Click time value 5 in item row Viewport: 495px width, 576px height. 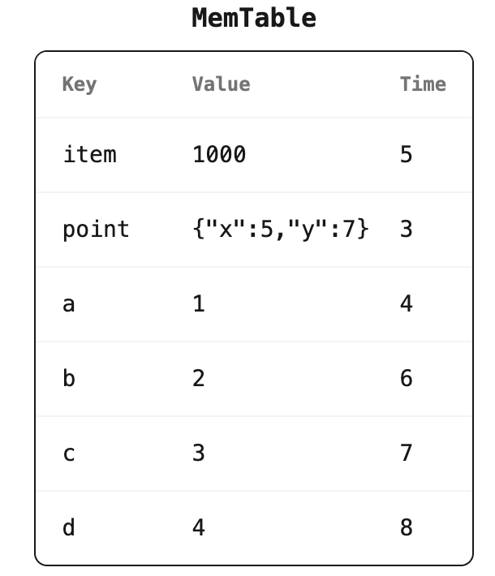point(406,154)
